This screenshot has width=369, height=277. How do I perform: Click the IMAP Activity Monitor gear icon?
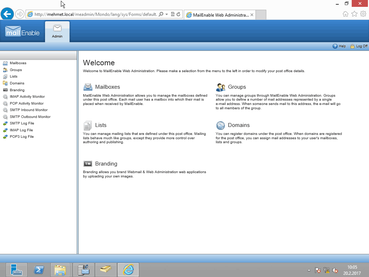point(5,97)
